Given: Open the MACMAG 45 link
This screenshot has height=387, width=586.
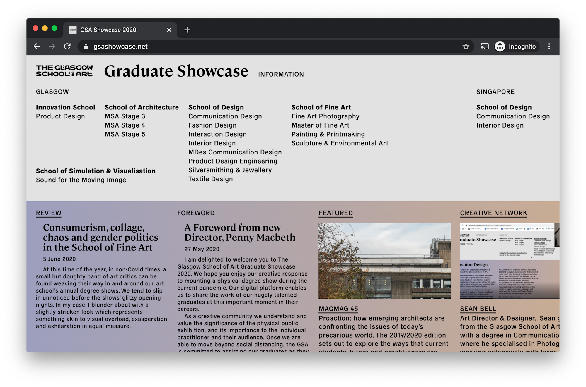Looking at the screenshot, I should [338, 309].
